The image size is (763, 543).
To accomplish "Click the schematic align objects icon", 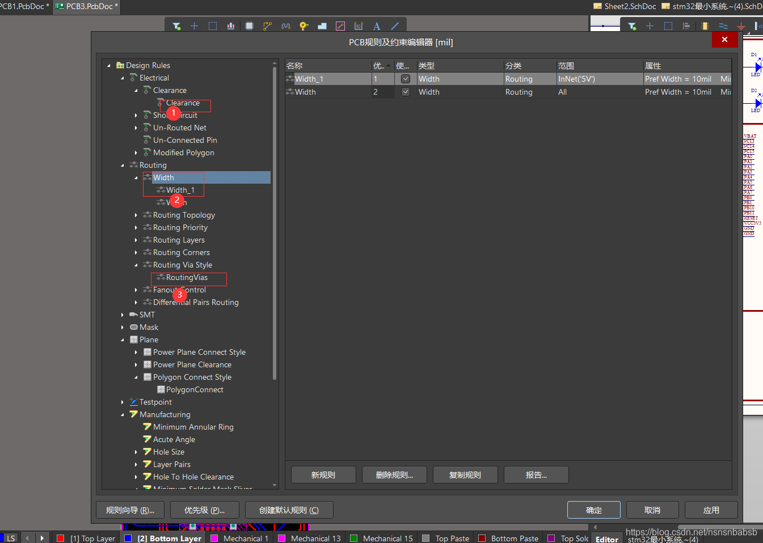I will [686, 26].
